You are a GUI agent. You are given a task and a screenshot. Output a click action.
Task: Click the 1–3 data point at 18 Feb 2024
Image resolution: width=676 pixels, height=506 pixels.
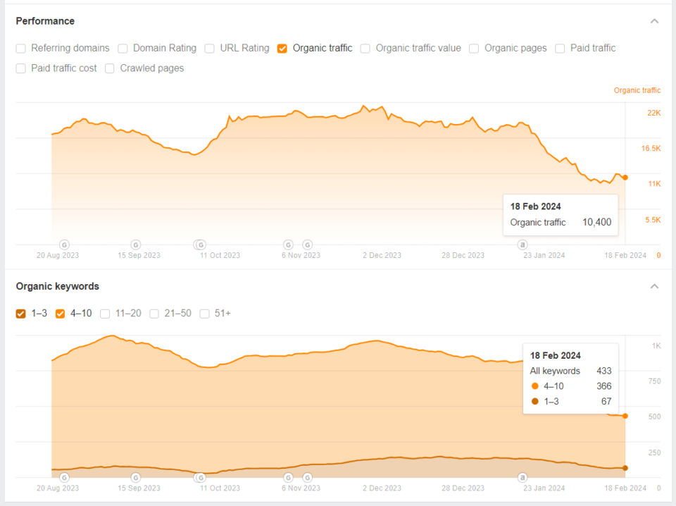pos(625,468)
